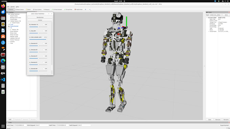Click the TF display icon
230x129 pixels.
pos(9,28)
